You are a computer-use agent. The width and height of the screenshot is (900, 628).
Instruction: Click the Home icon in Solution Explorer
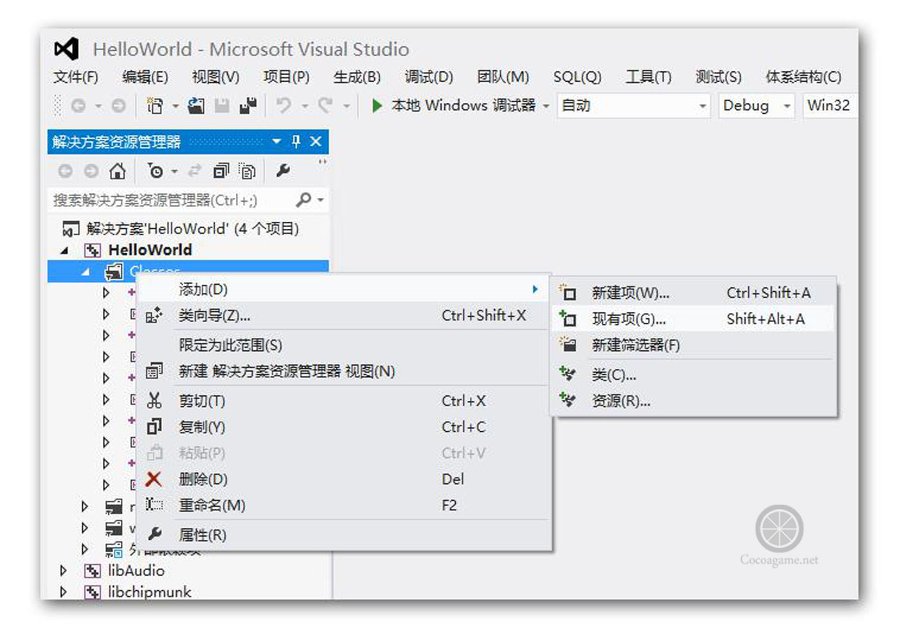(117, 171)
